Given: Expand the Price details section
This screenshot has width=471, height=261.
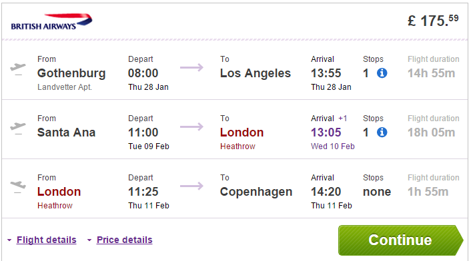Looking at the screenshot, I should (x=124, y=240).
